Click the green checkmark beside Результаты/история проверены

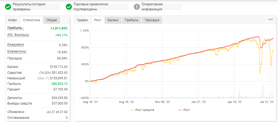[8, 7]
